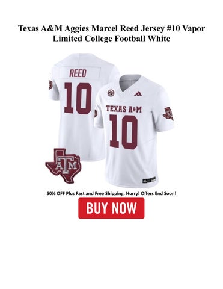Click the Adidas three-stripe logo on chest

[x=138, y=93]
